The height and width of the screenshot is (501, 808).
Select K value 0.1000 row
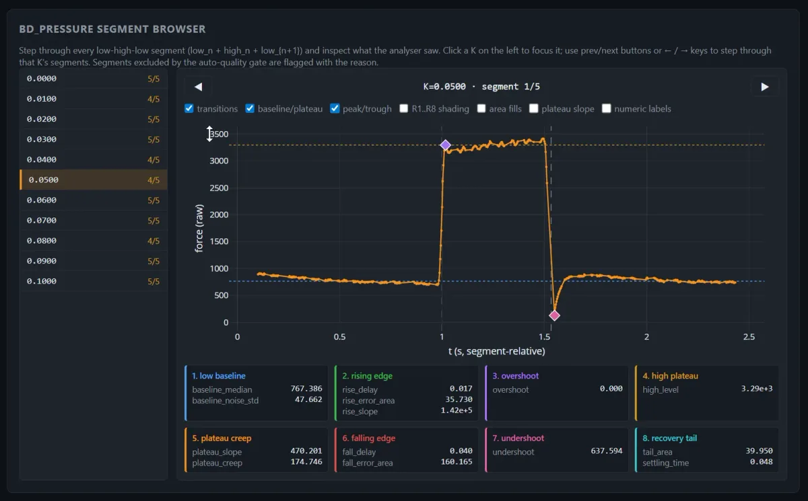click(x=94, y=280)
